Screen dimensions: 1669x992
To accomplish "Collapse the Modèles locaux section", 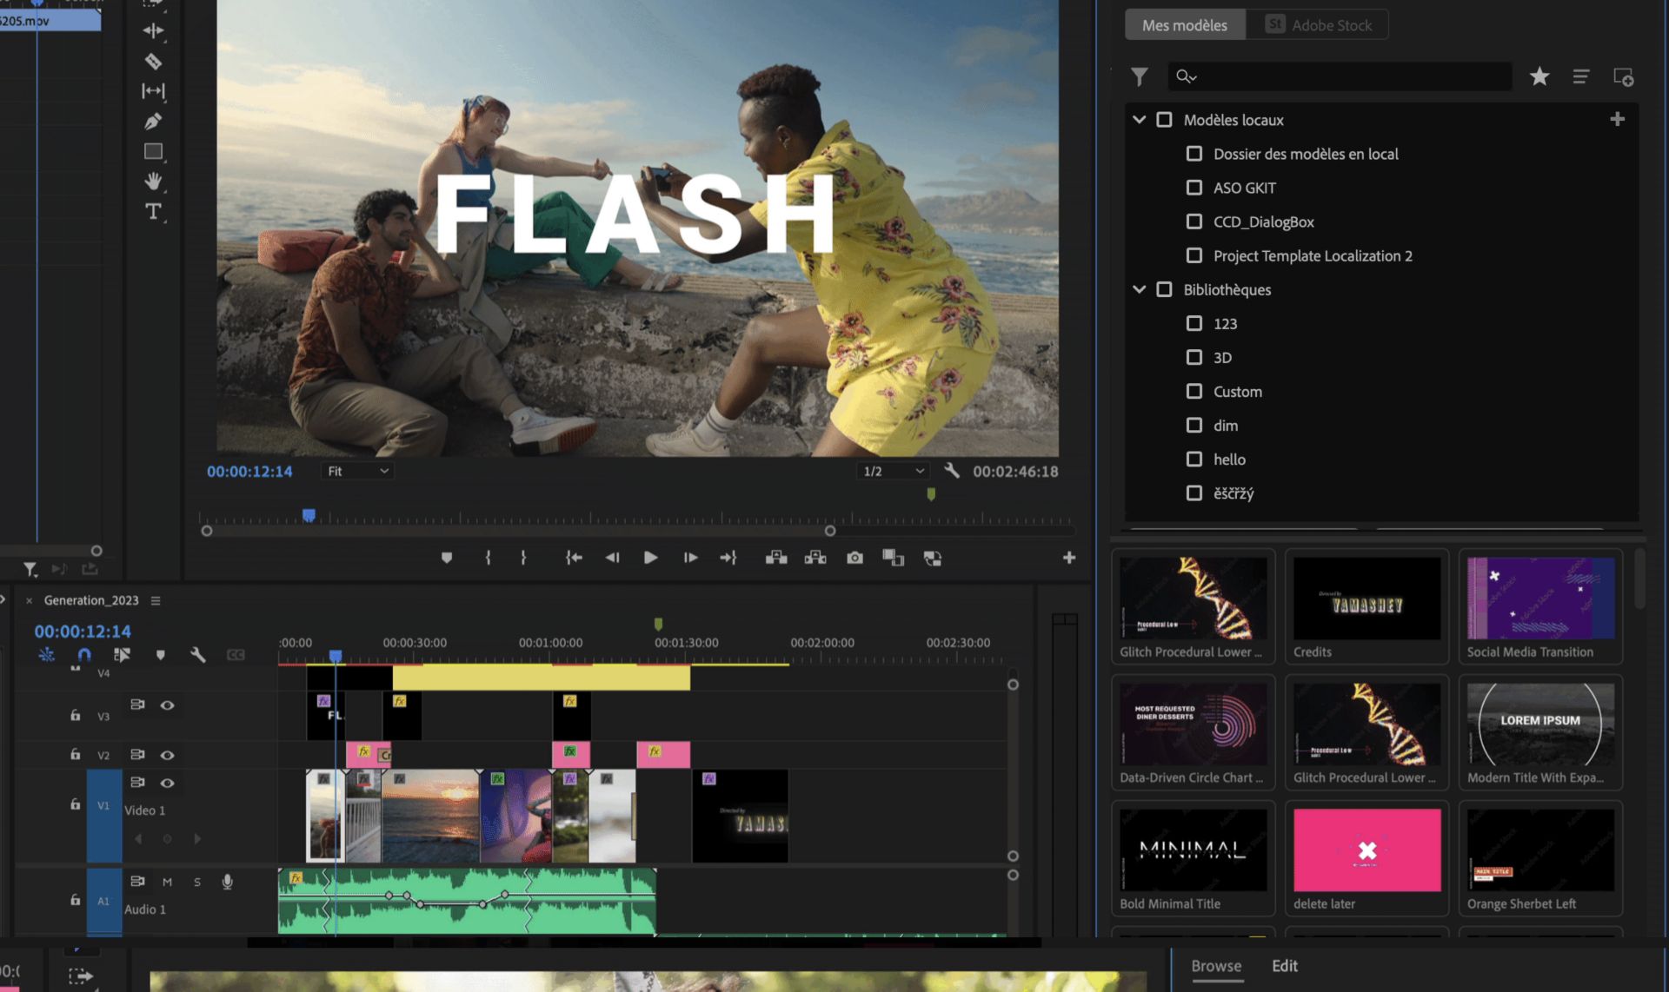I will click(1138, 118).
